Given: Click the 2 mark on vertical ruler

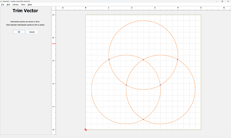Looking at the screenshot, I should pyautogui.click(x=54, y=84).
